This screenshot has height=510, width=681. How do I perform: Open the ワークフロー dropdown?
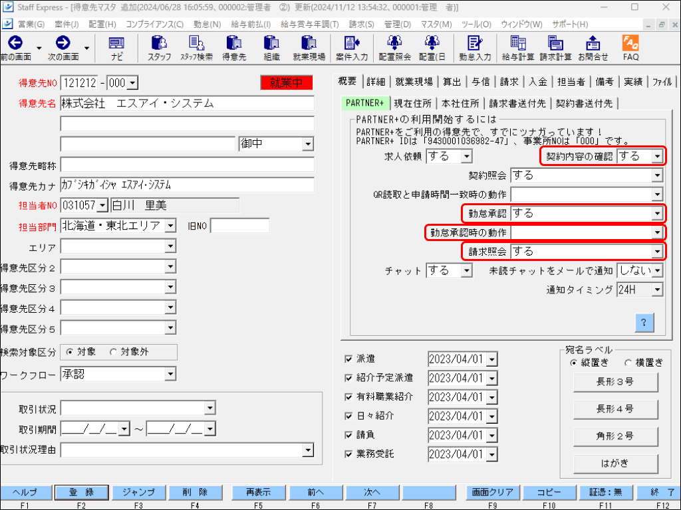click(171, 374)
